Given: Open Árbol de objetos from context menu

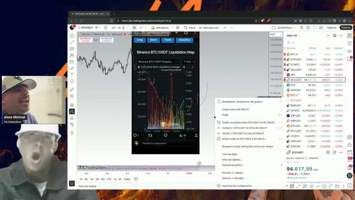Looking at the screenshot, I should pos(232,160).
